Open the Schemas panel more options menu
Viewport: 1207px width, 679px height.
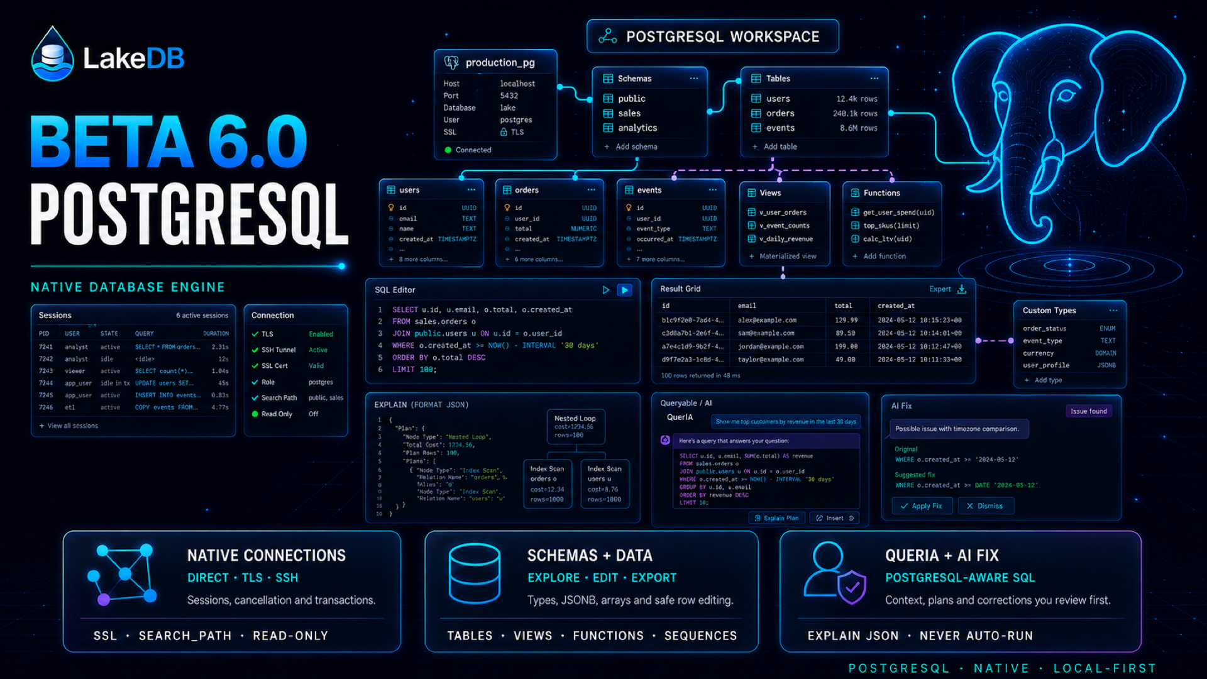(x=694, y=79)
